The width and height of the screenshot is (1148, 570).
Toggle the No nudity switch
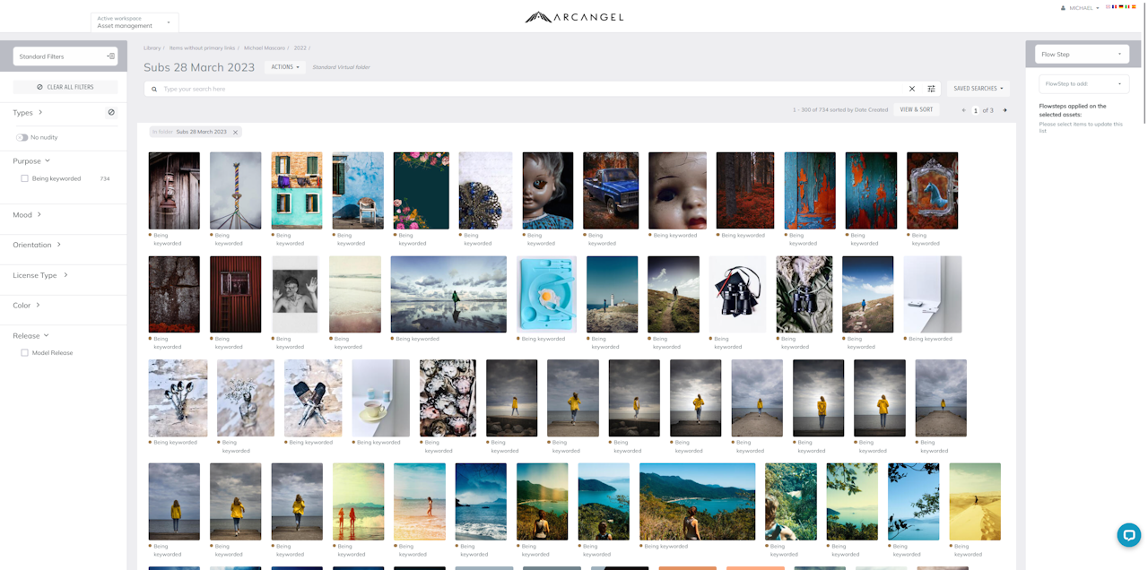(x=22, y=137)
